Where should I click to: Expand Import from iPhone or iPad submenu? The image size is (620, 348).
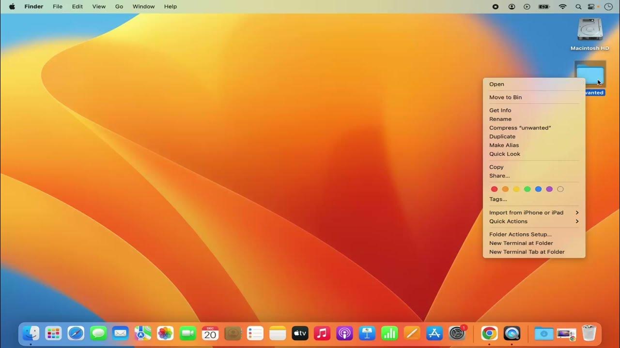(534, 213)
